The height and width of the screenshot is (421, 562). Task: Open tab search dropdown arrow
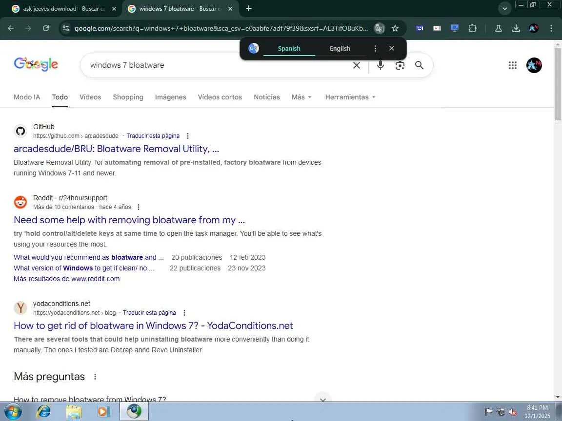click(504, 9)
